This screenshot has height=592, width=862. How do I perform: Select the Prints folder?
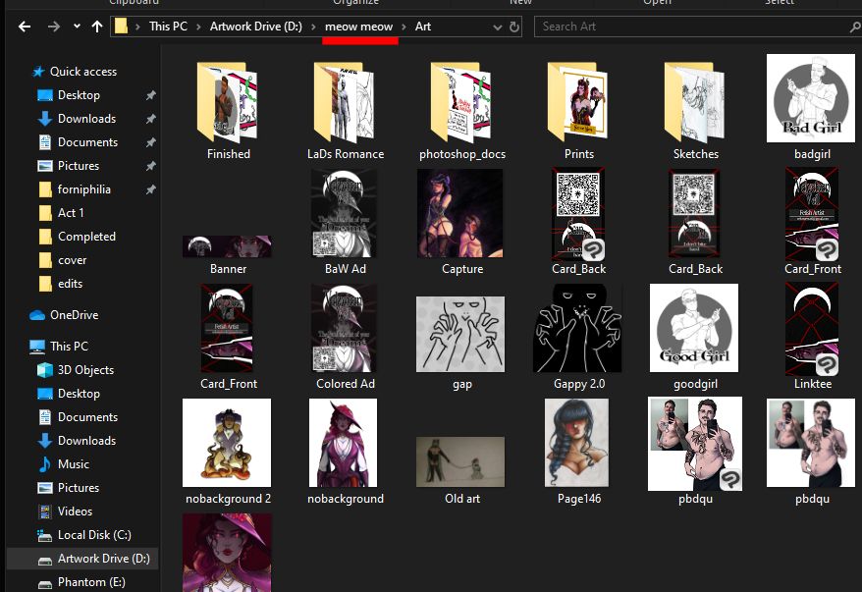coord(579,110)
